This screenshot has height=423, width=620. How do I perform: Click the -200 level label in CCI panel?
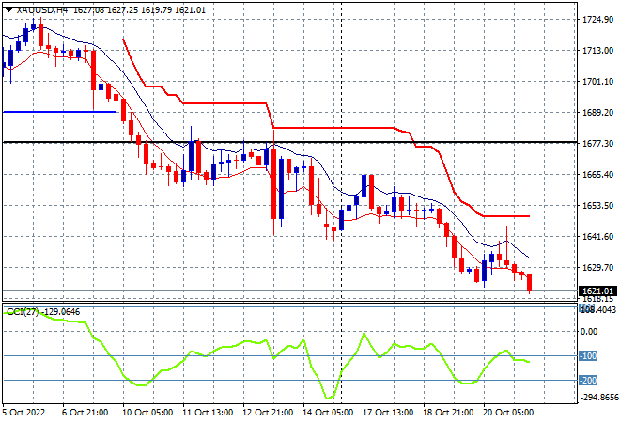(x=588, y=381)
